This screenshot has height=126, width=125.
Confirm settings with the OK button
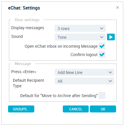tap(103, 109)
